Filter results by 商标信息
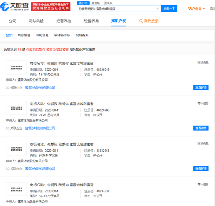Image resolution: width=215 pixels, height=206 pixels. click(24, 35)
